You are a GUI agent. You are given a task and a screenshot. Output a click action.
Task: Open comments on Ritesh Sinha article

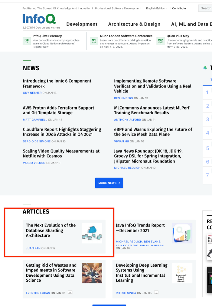coord(156,292)
